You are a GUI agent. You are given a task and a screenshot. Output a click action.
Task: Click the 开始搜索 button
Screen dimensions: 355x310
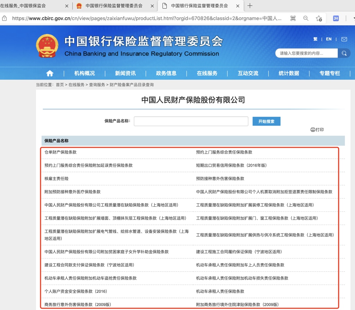pyautogui.click(x=267, y=121)
